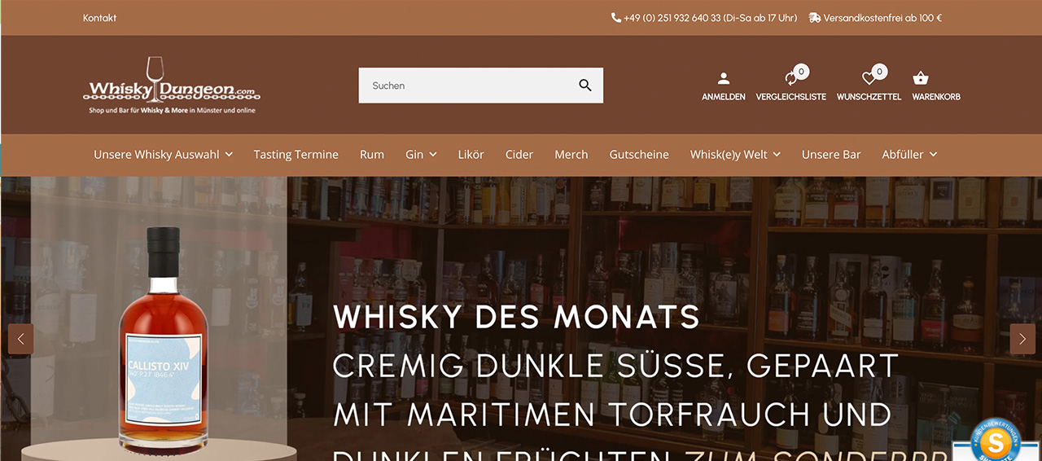The width and height of the screenshot is (1042, 461).
Task: Click the WhiskyDungeon.com logo
Action: click(x=172, y=86)
